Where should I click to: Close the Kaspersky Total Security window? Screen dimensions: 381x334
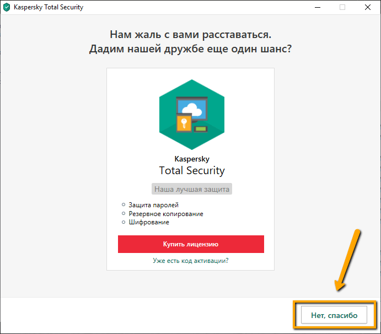coord(368,7)
